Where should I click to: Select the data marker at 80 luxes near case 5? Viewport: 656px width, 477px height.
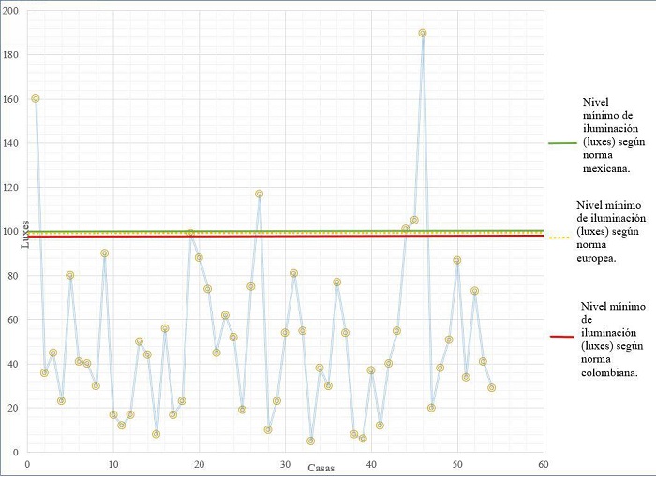(x=70, y=275)
